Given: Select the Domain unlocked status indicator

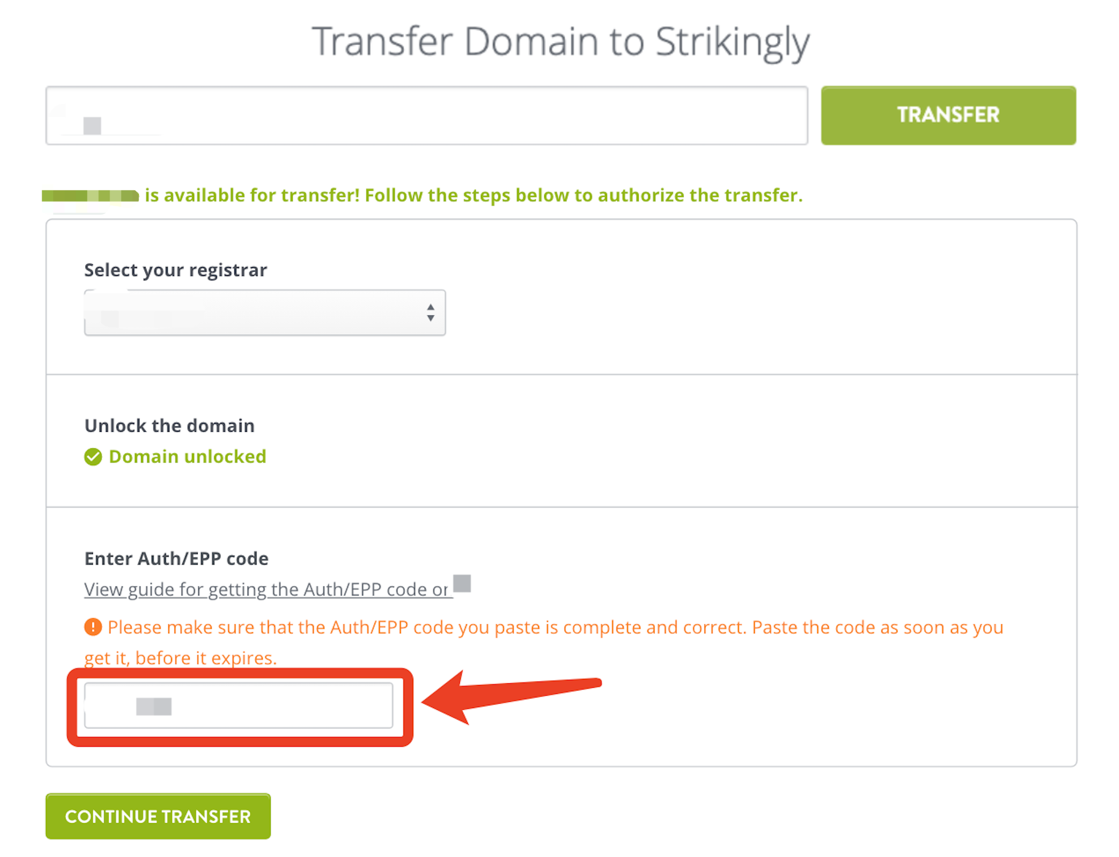Looking at the screenshot, I should pos(176,456).
